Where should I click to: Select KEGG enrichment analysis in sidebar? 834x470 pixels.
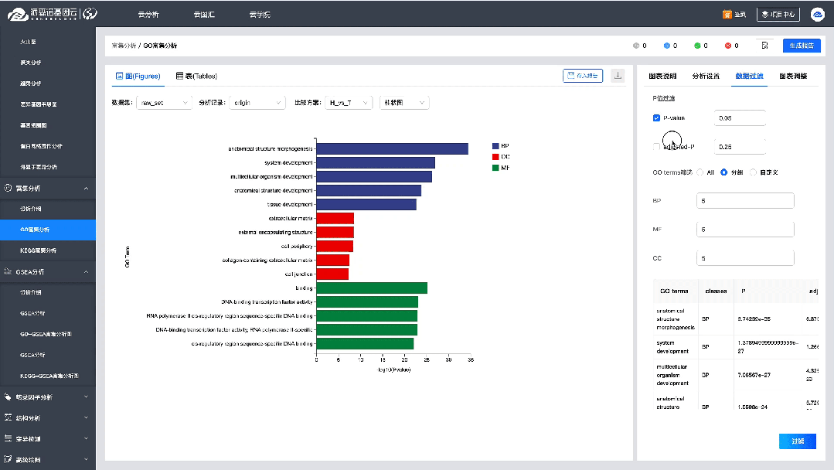coord(48,250)
